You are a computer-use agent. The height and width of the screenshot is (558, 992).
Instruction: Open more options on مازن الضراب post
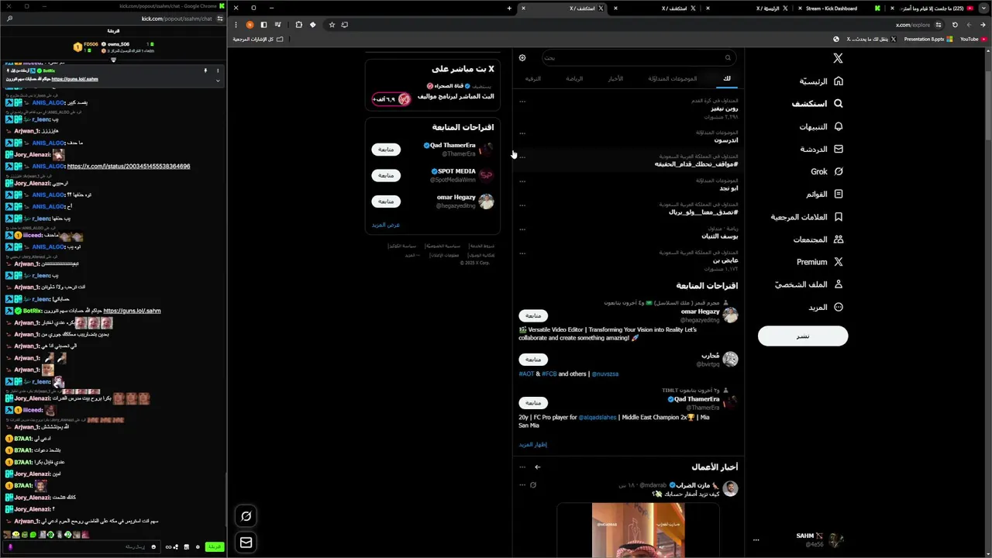point(522,484)
